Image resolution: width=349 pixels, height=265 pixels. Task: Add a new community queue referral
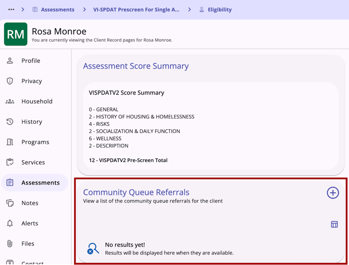[332, 193]
